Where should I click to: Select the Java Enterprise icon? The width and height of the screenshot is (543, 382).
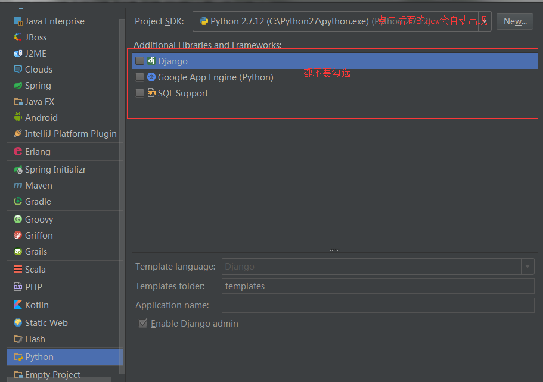click(x=18, y=21)
